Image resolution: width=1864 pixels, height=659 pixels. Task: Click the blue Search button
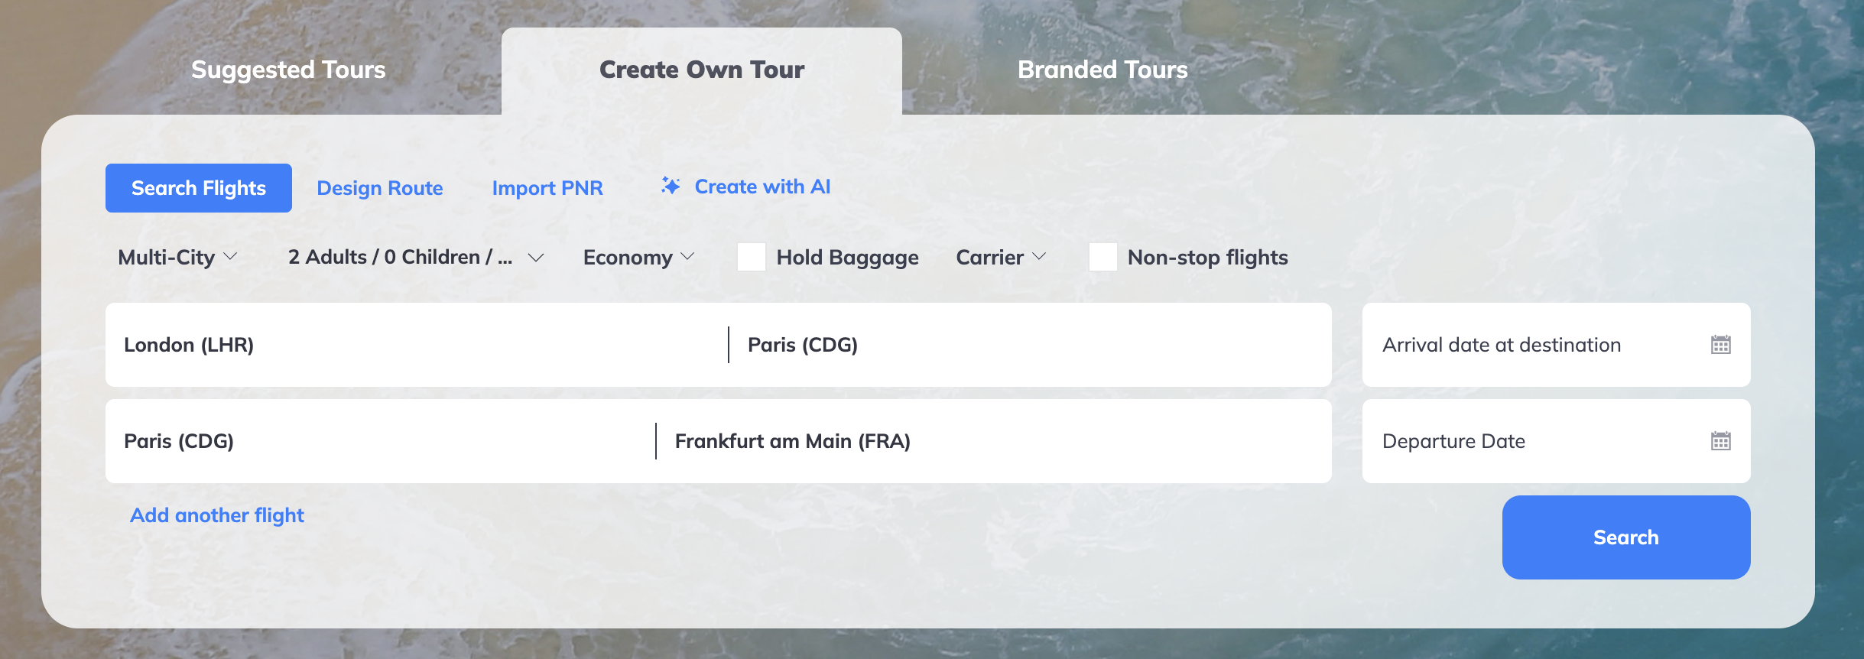pyautogui.click(x=1626, y=537)
